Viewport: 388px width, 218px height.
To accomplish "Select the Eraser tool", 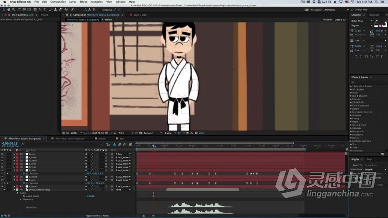I will 60,10.
